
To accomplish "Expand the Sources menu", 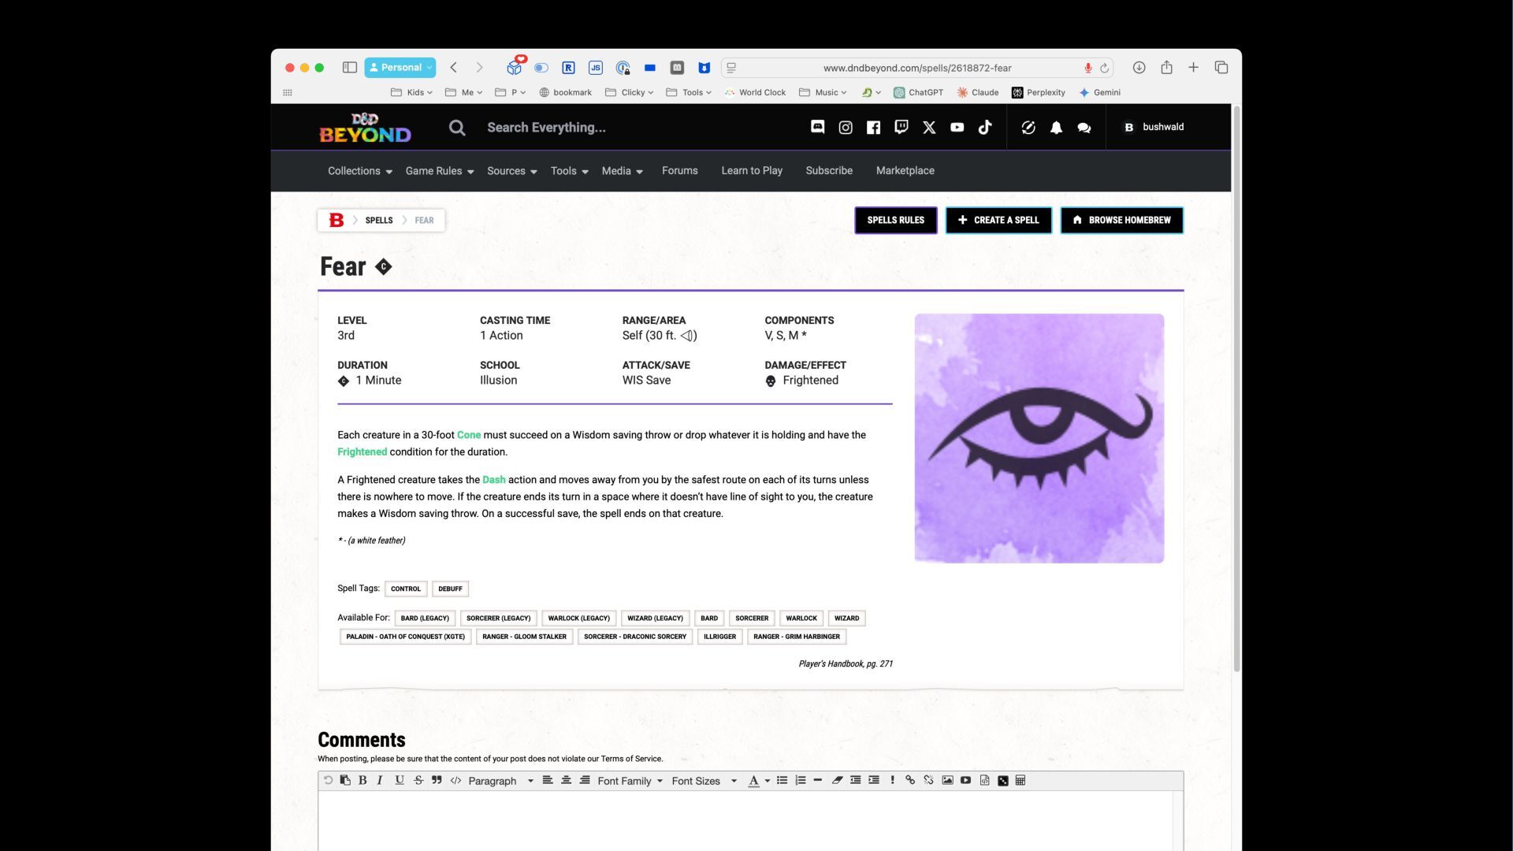I will click(512, 171).
